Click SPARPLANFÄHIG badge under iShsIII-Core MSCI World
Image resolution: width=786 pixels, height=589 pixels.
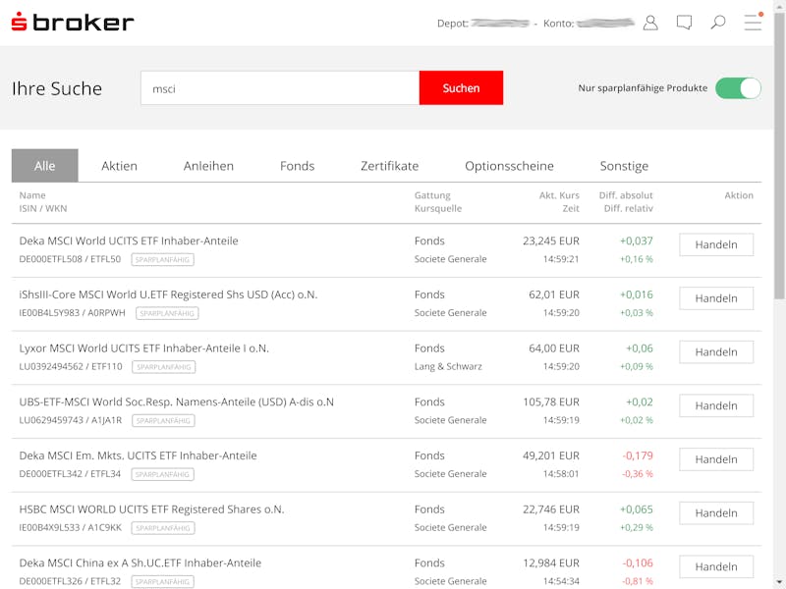(167, 313)
